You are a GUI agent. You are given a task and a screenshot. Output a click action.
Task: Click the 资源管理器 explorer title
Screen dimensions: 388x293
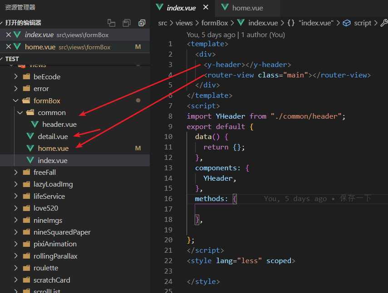[20, 7]
